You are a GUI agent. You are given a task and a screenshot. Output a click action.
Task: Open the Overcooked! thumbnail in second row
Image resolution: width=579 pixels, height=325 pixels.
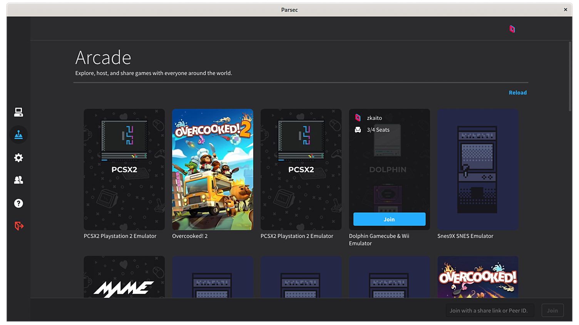click(477, 277)
